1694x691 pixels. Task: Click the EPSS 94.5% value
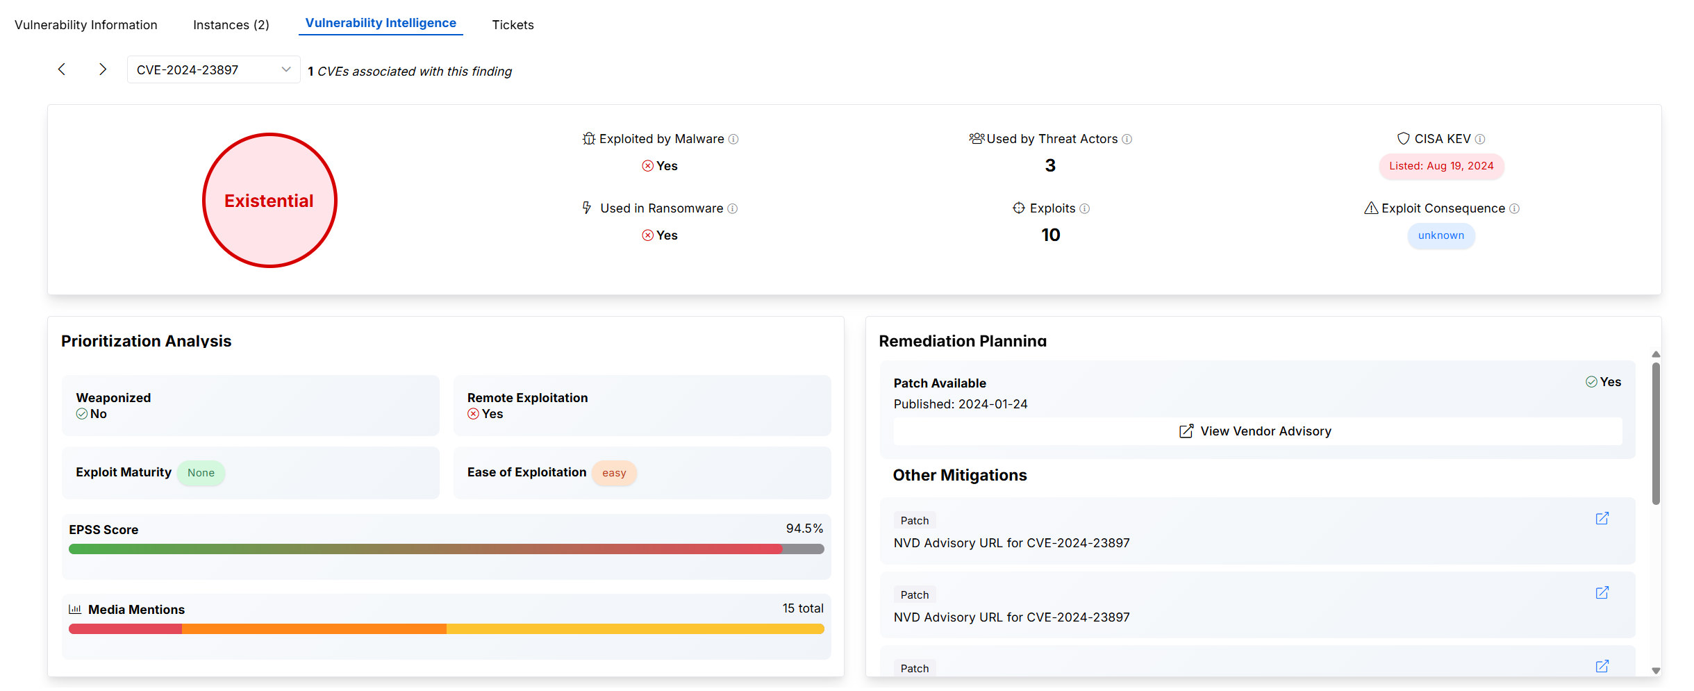click(x=804, y=528)
